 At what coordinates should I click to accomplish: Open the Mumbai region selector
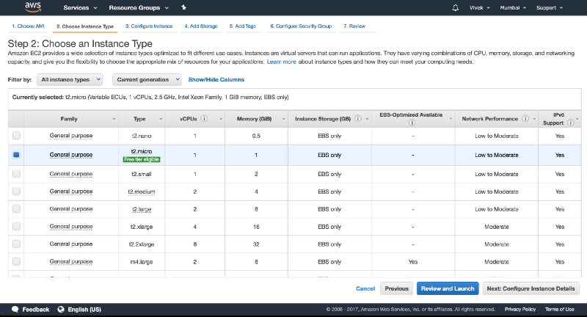(513, 7)
